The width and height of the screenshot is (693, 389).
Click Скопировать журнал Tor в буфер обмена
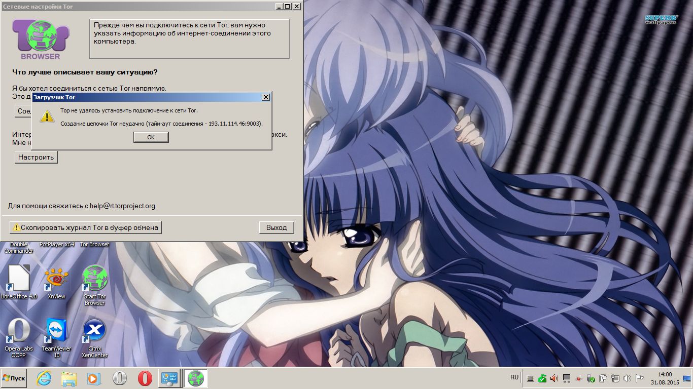tap(86, 227)
